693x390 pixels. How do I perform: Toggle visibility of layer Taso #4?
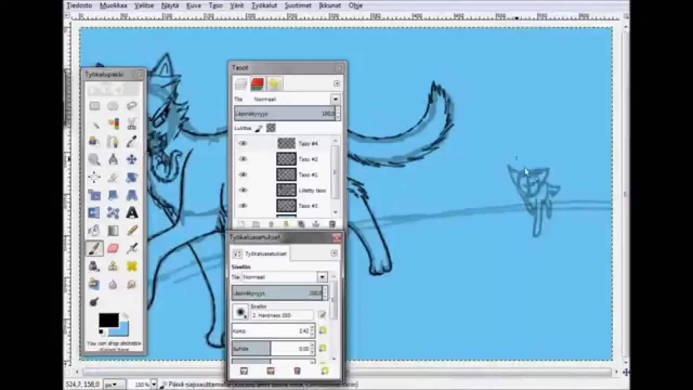pos(243,144)
